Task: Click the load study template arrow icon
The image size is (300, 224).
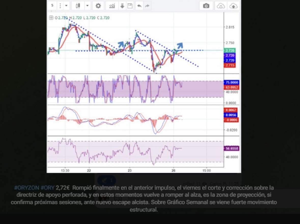Action: coord(122,6)
